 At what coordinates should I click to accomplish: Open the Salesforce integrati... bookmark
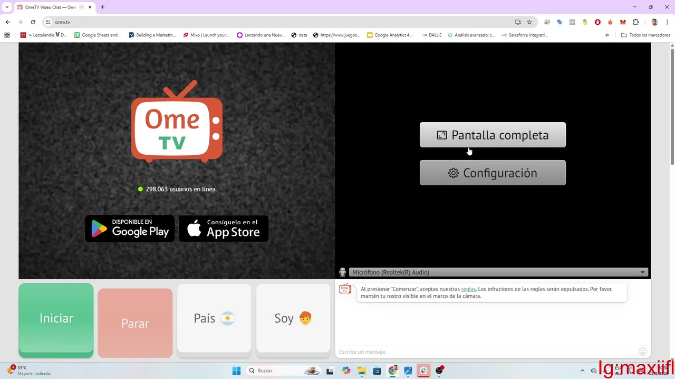525,35
